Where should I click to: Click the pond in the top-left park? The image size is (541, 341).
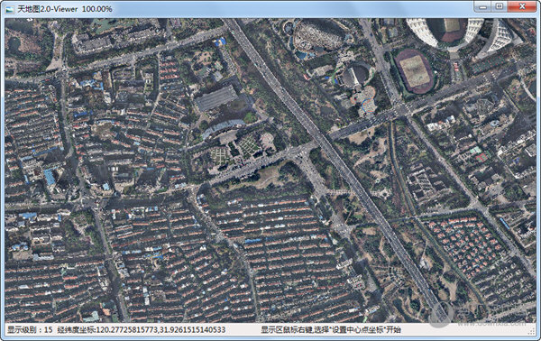click(x=14, y=44)
